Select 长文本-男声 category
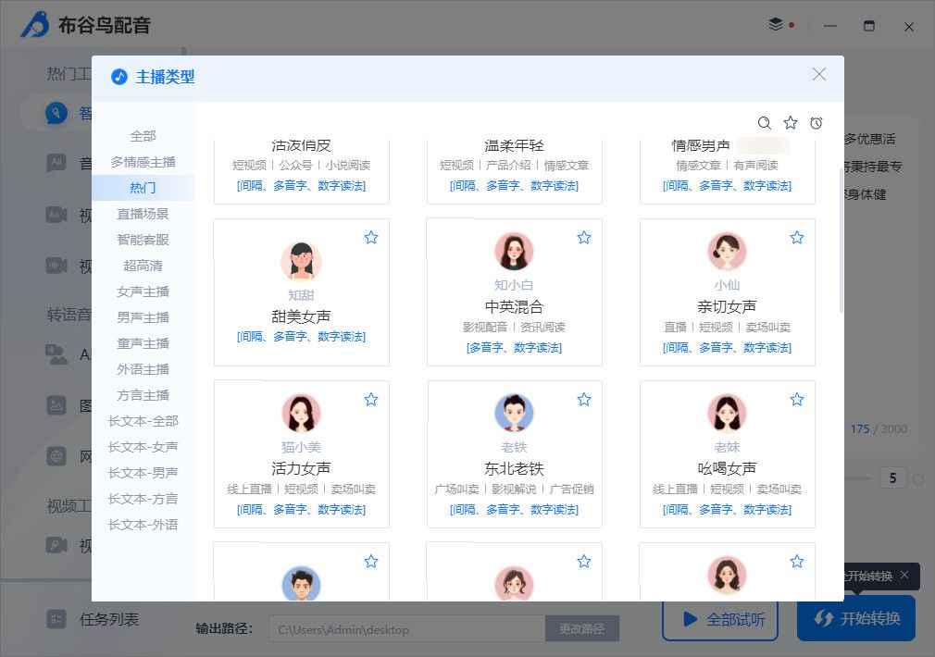 coord(143,474)
